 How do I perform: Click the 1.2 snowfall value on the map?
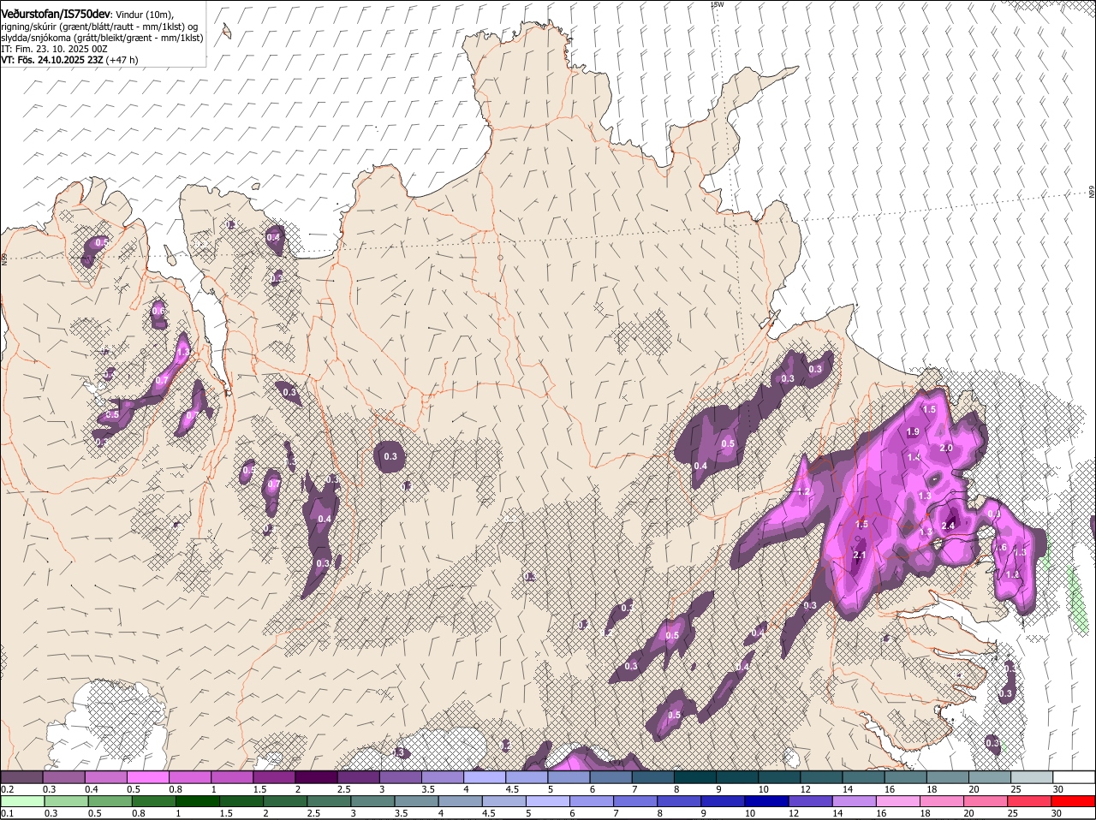[x=803, y=491]
